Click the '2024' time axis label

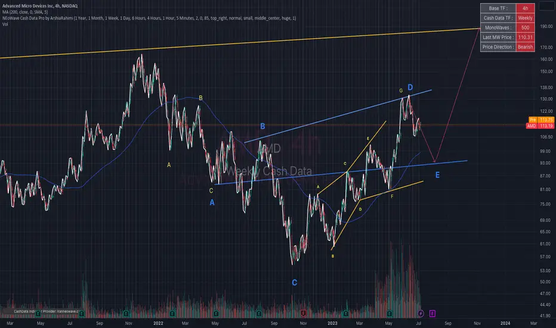(x=505, y=323)
